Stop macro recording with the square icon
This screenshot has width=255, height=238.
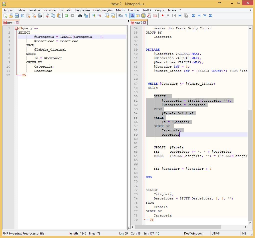tap(168, 16)
